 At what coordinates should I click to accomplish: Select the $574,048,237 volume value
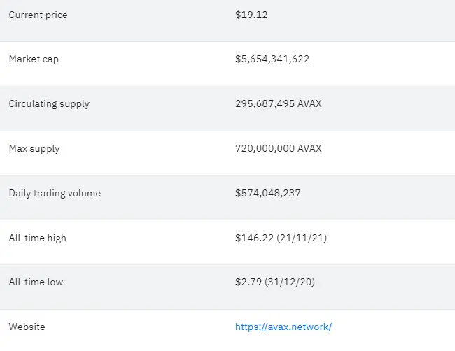tap(268, 193)
